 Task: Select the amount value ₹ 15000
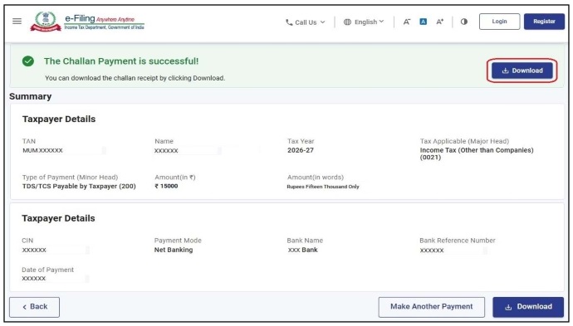click(166, 186)
